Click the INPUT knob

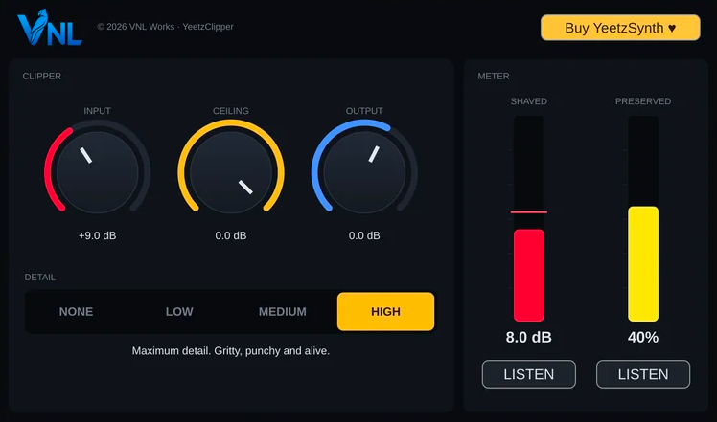point(98,172)
